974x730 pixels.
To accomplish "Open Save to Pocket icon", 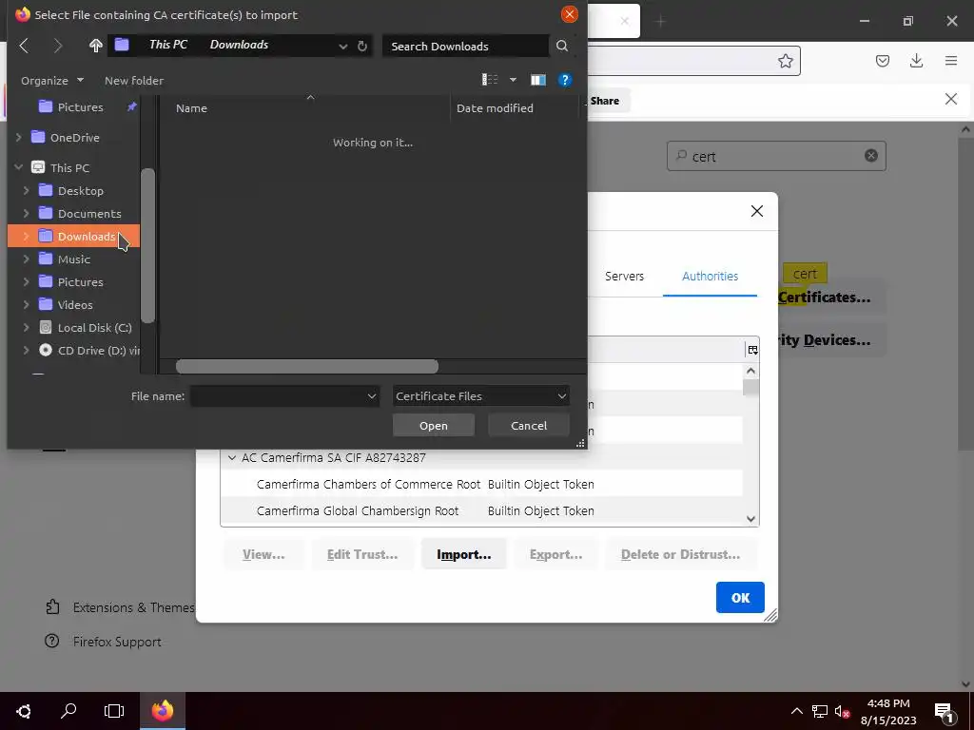I will click(882, 60).
